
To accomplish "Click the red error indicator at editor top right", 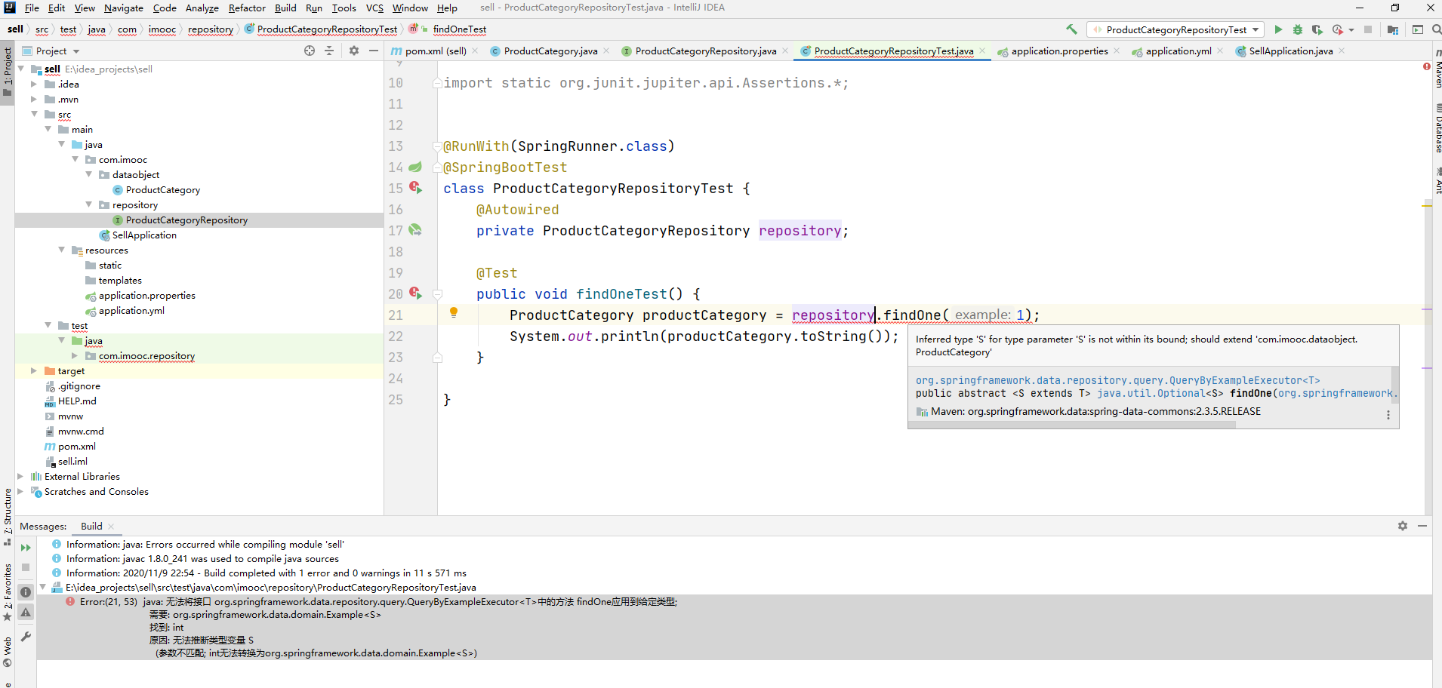I will [1427, 66].
